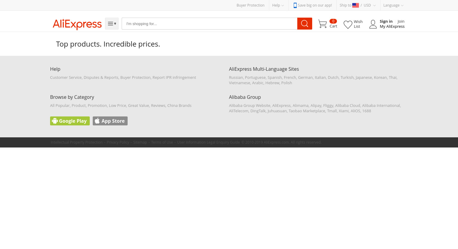Select the Spanish language site
The width and height of the screenshot is (458, 249).
pos(275,77)
